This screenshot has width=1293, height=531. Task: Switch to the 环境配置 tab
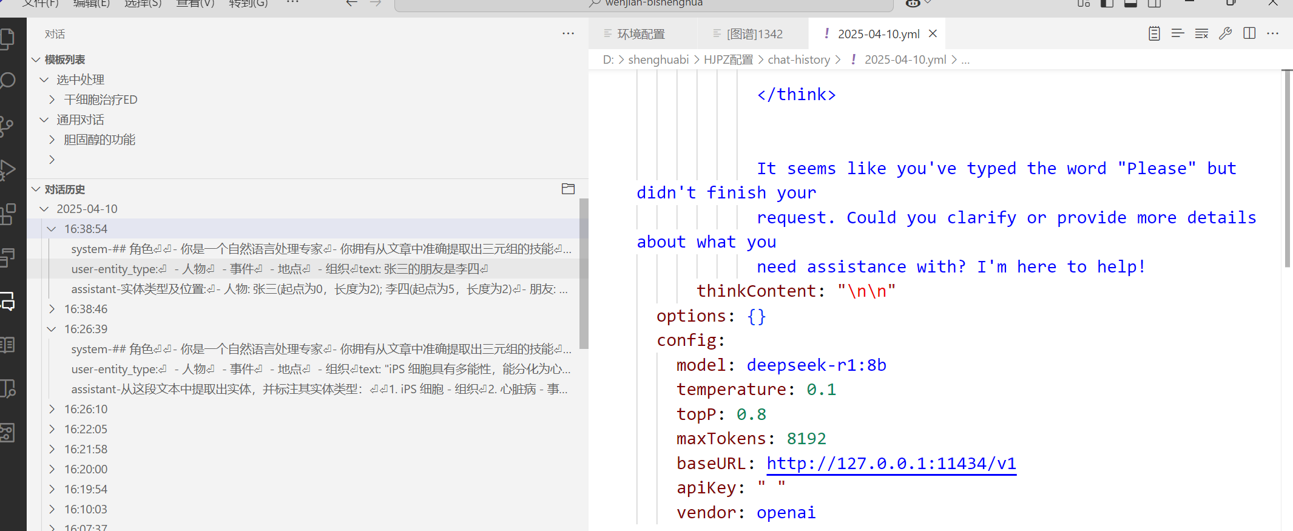641,34
